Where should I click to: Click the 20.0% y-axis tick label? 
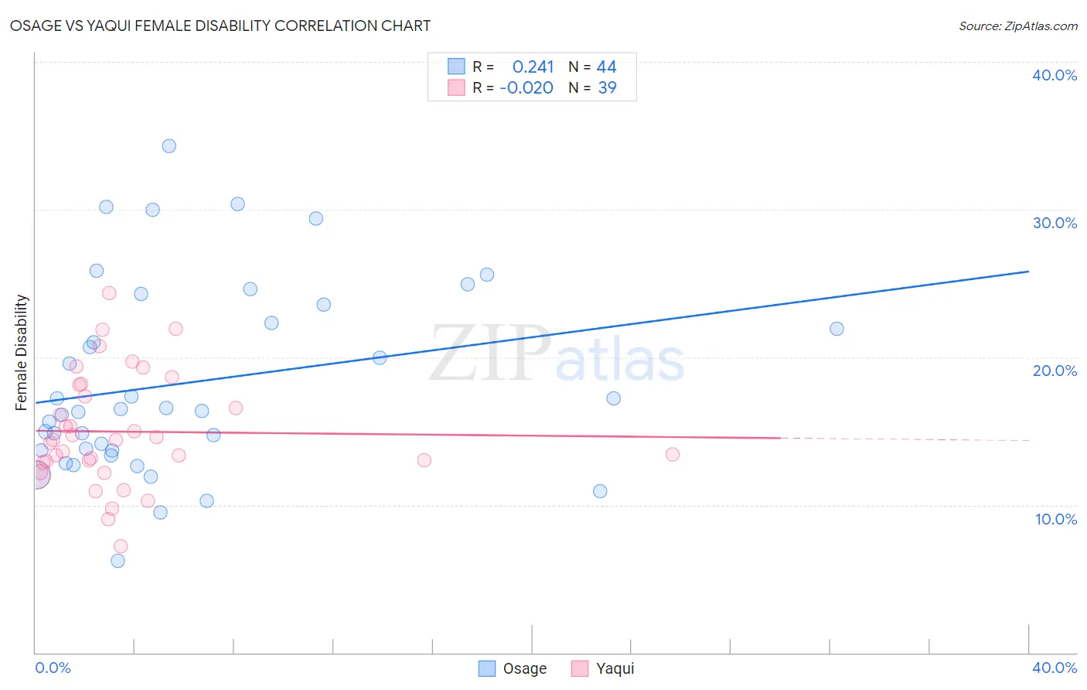tap(1055, 371)
